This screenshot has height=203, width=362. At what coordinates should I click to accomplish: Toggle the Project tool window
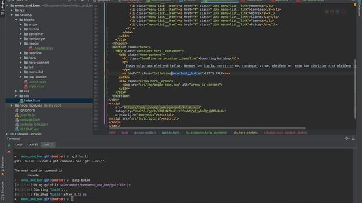point(2,8)
